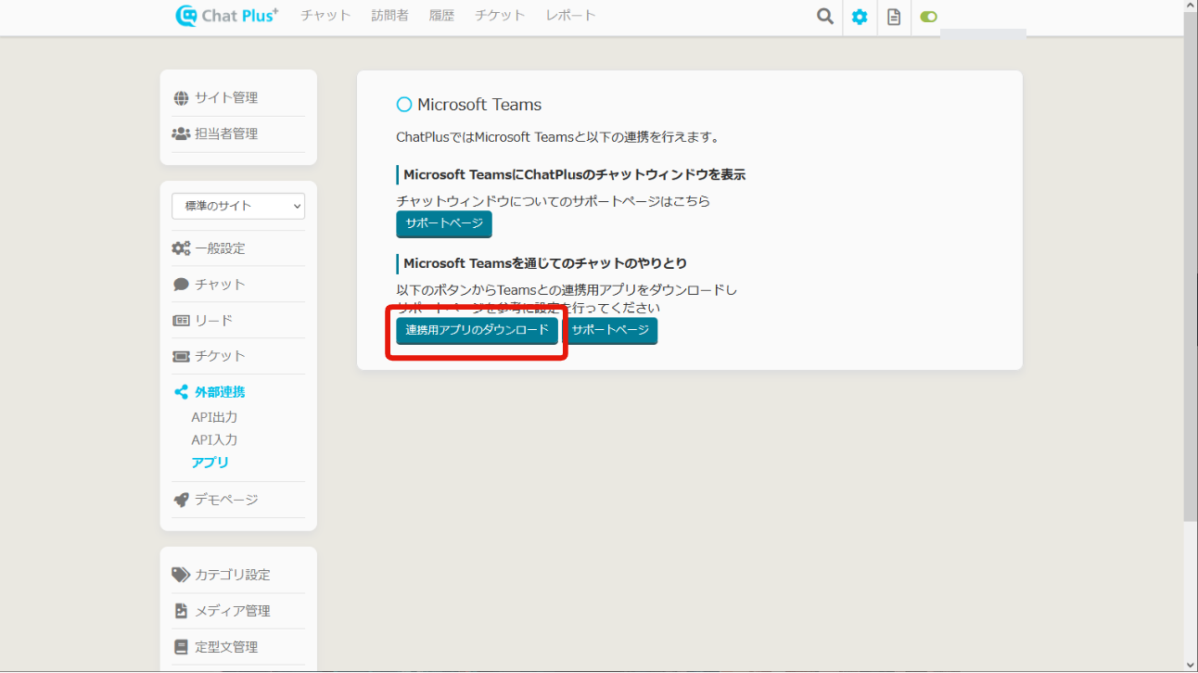1198x673 pixels.
Task: Select 訪問者 in the top navigation
Action: (389, 16)
